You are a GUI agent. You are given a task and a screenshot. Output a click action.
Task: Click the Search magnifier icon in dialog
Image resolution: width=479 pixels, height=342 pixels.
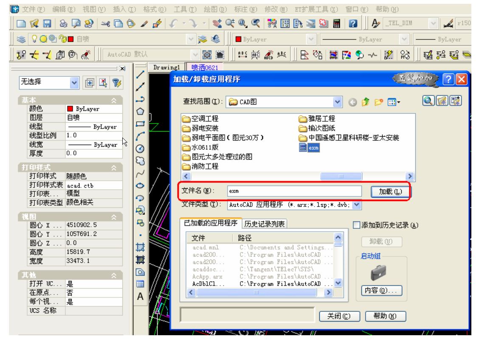click(x=428, y=101)
